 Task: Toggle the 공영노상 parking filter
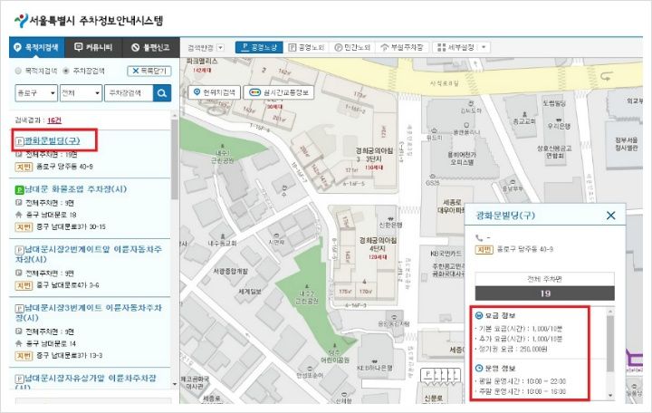click(259, 47)
